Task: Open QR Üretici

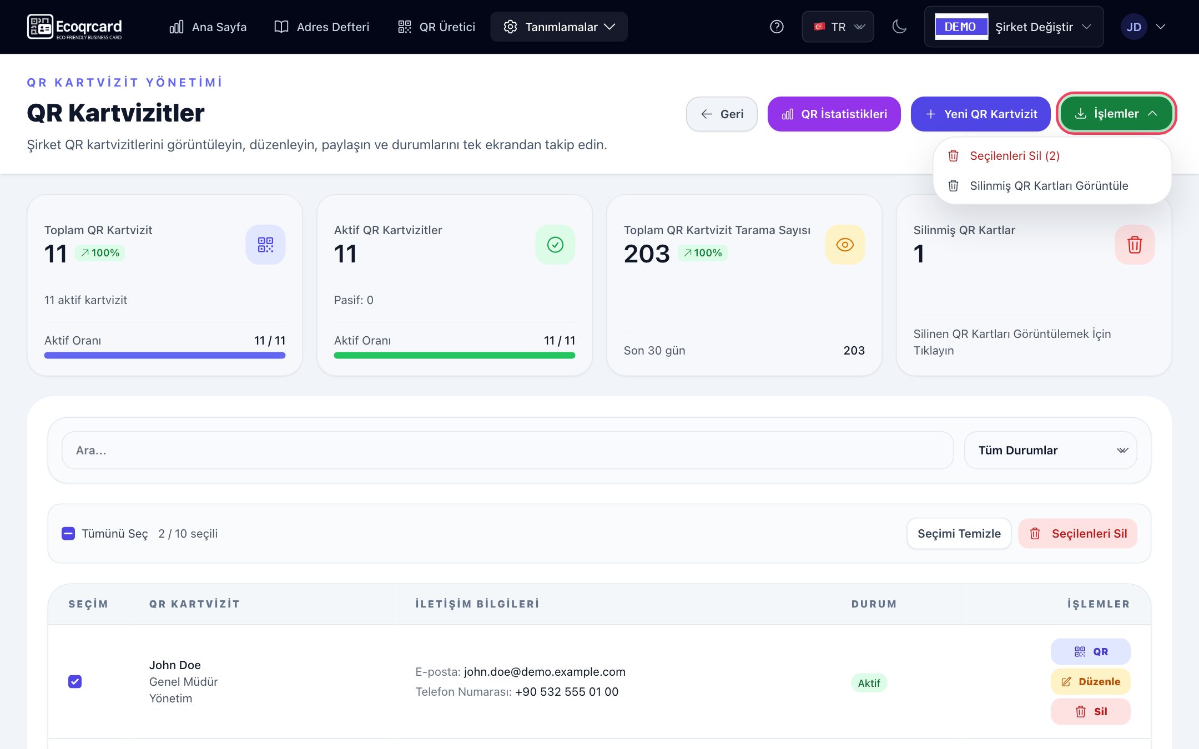Action: [437, 27]
